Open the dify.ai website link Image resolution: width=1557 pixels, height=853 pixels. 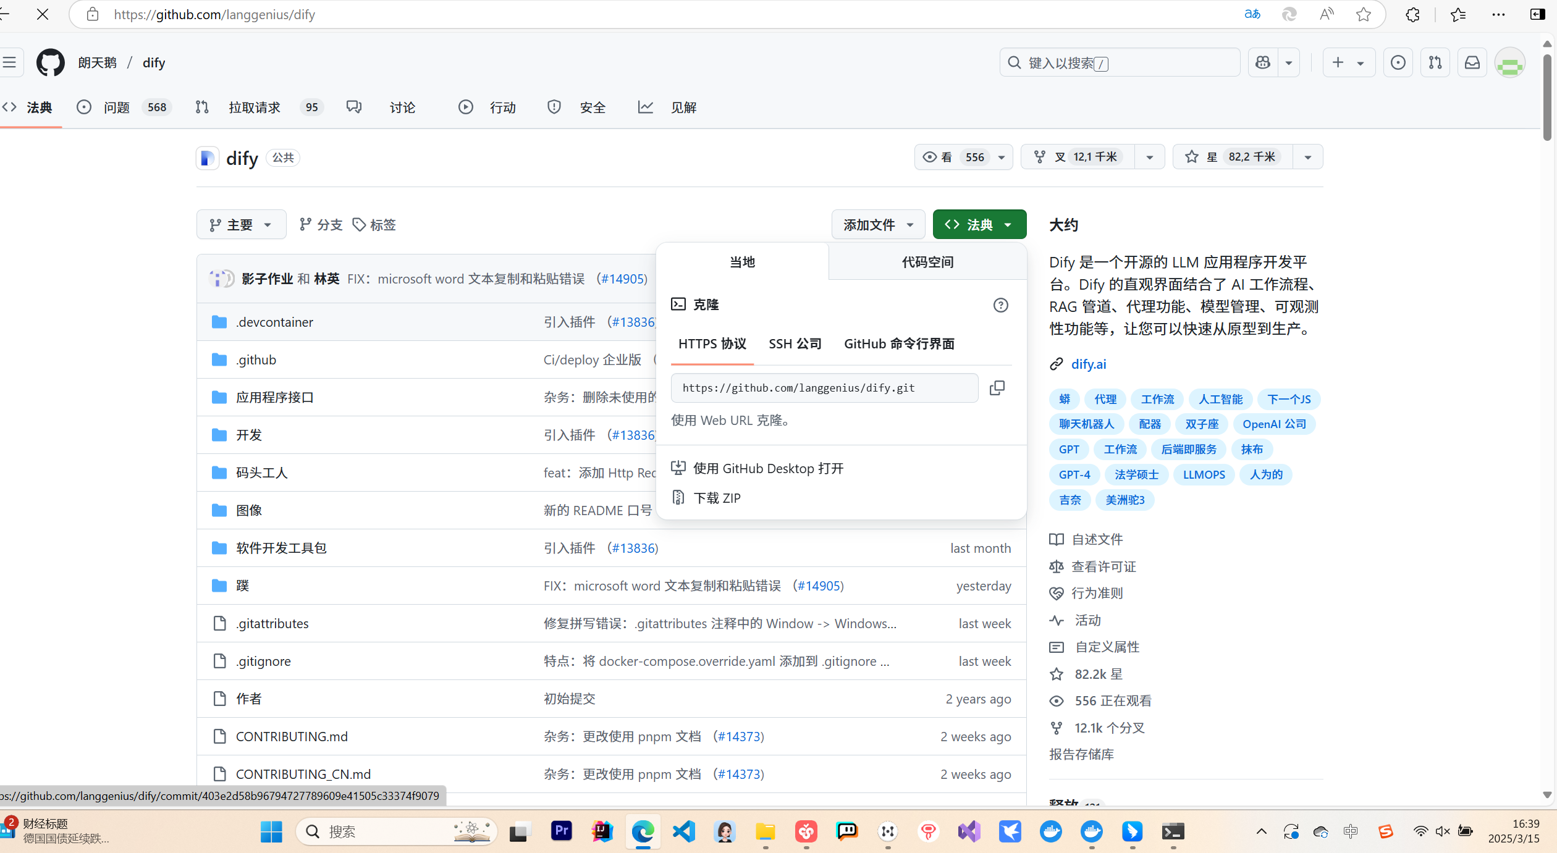tap(1089, 364)
